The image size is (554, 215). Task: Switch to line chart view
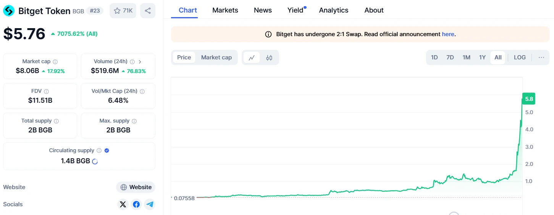[252, 57]
